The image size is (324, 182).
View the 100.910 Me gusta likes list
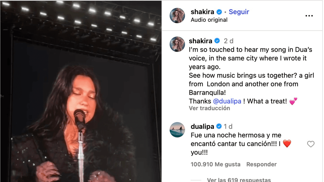coord(215,164)
